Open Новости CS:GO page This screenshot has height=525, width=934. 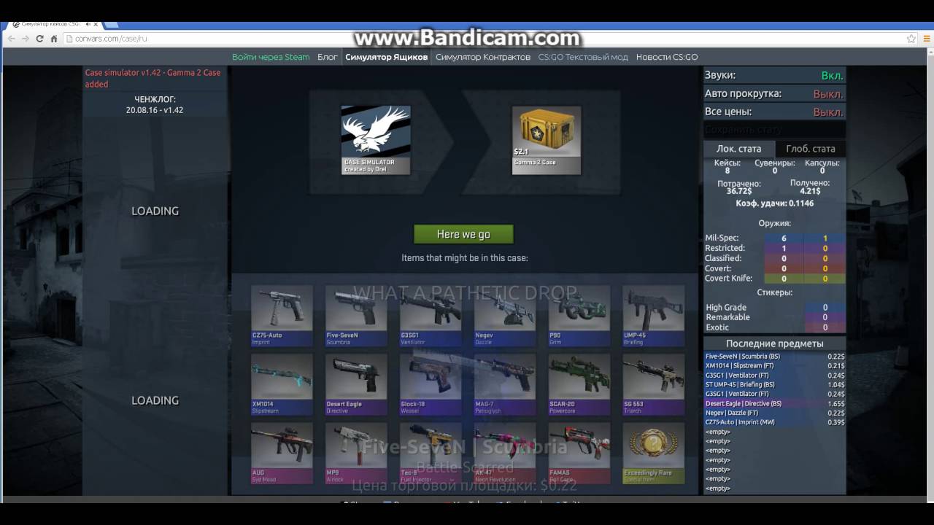667,57
